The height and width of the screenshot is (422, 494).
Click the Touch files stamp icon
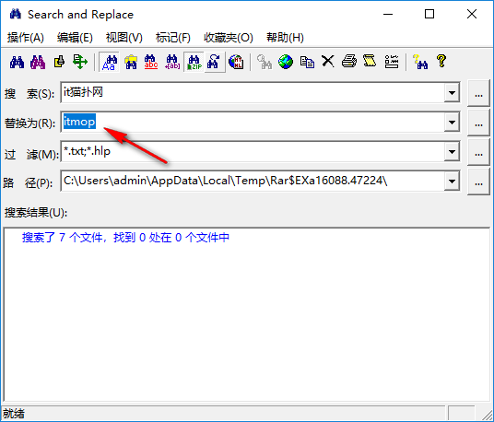(x=59, y=62)
